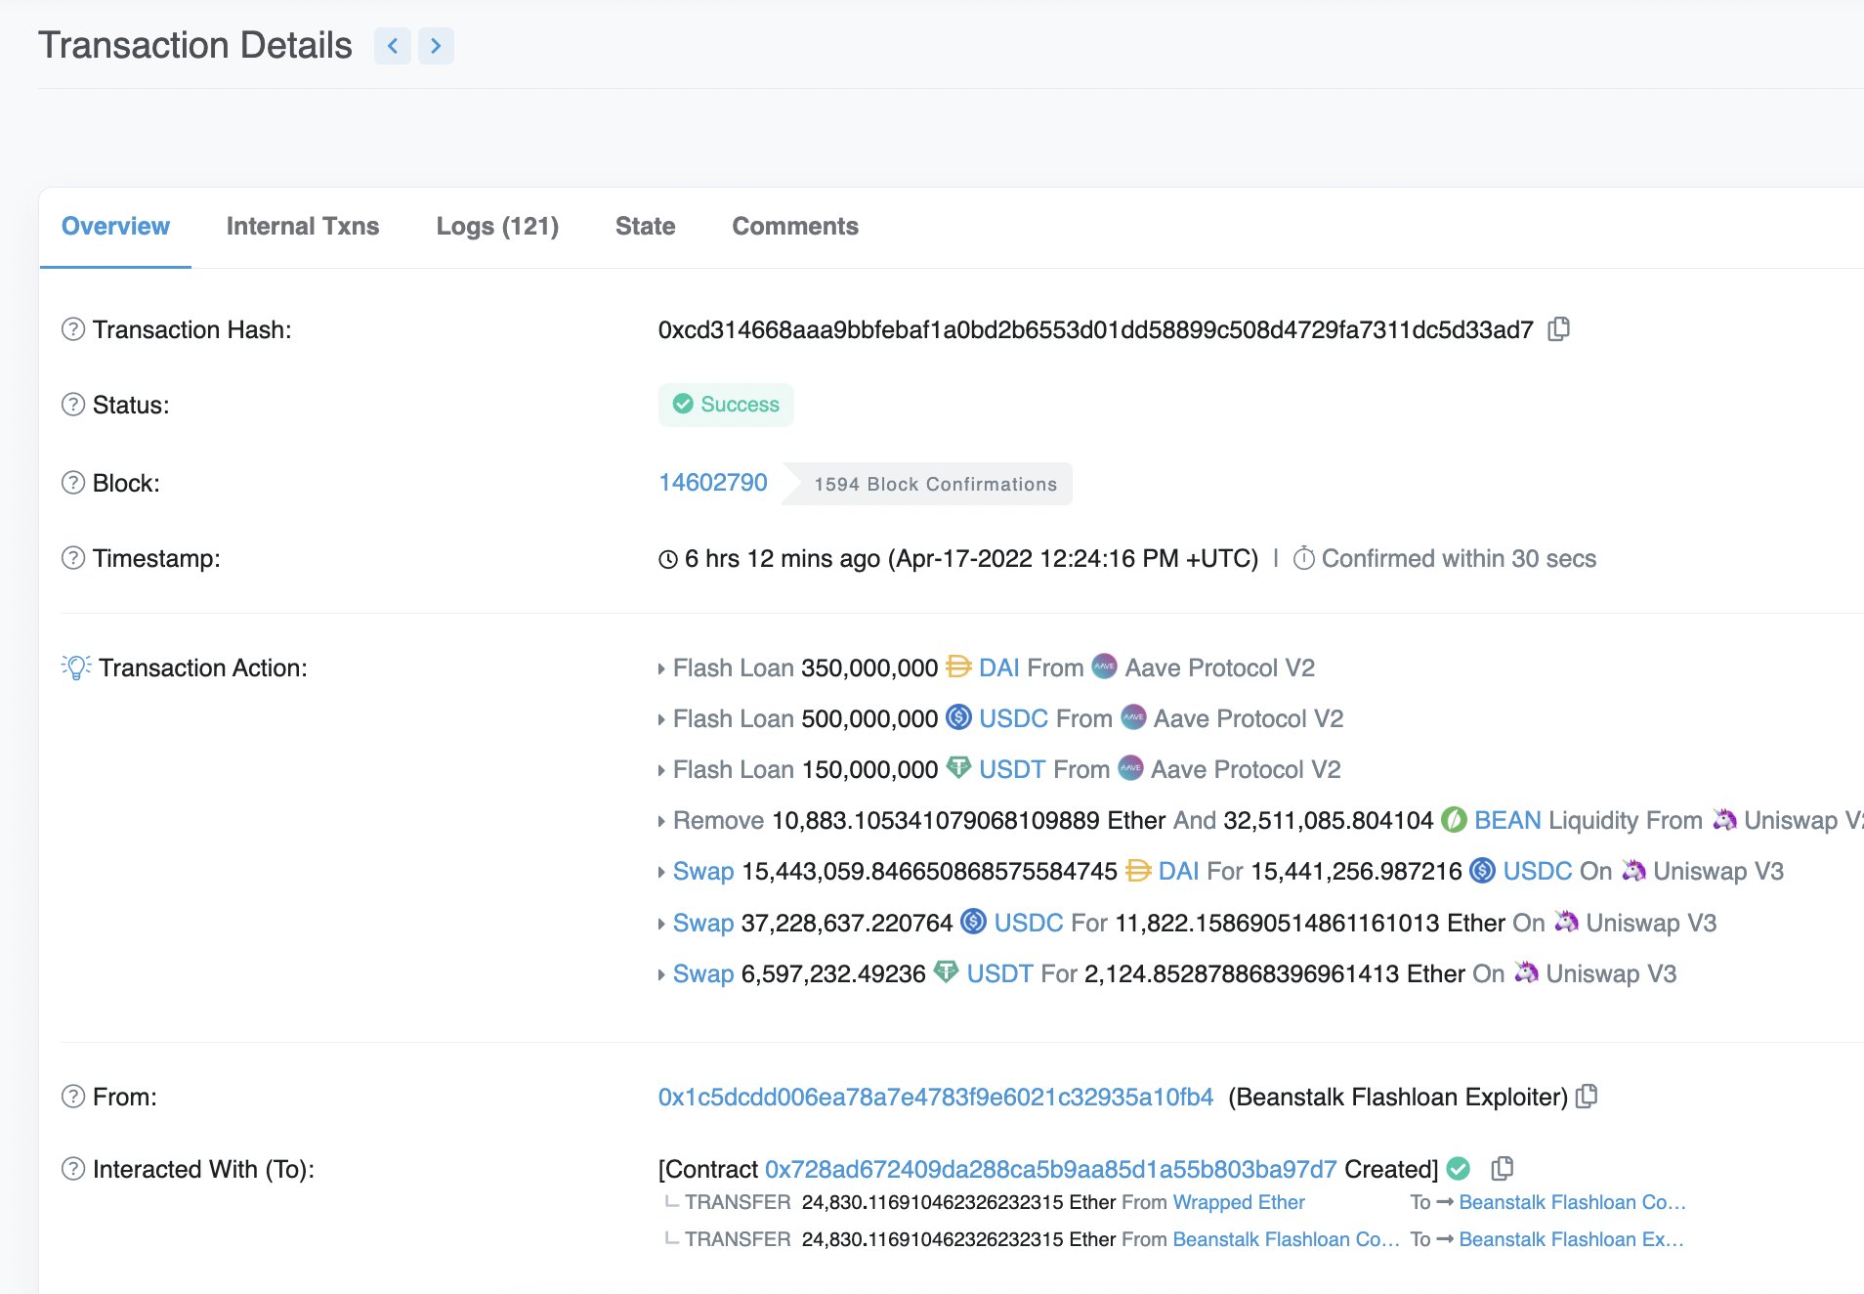
Task: Expand the Swap USDT for Ether action
Action: (661, 974)
